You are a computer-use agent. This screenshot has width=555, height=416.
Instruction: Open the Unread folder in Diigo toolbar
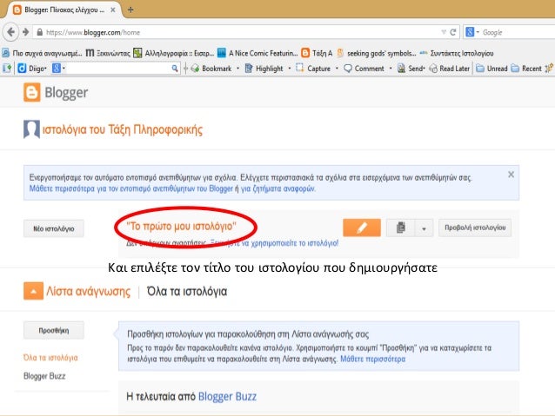tap(492, 69)
